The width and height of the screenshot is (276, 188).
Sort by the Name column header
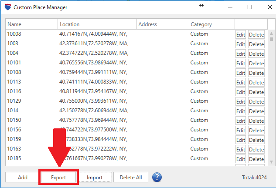coord(31,24)
